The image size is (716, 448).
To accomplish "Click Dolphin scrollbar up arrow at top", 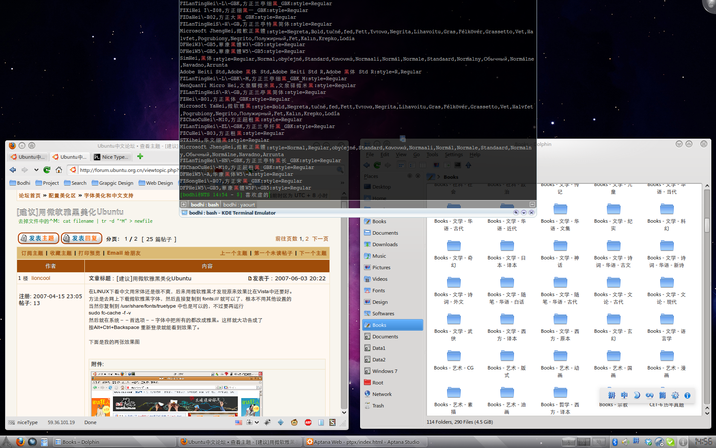I will click(x=707, y=186).
